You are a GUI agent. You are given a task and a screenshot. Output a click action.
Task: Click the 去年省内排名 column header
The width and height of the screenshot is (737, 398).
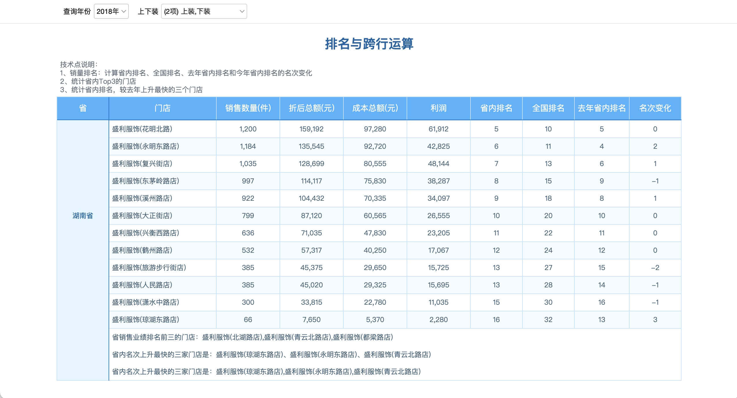601,108
